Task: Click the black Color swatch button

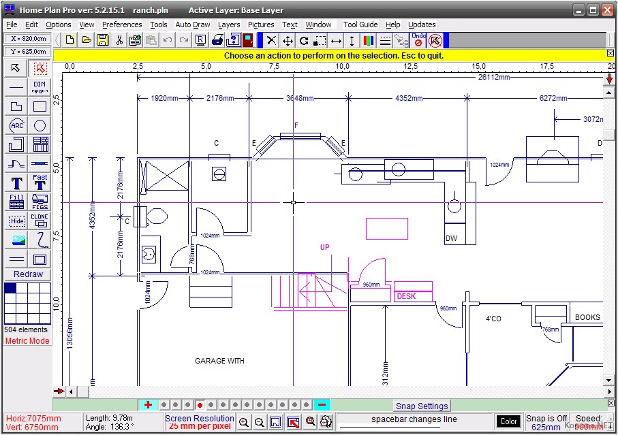Action: pos(508,421)
